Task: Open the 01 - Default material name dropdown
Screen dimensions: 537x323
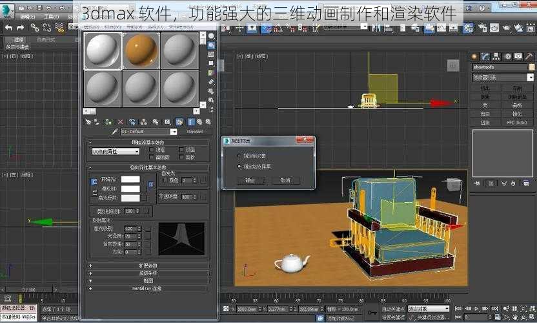Action: [174, 132]
